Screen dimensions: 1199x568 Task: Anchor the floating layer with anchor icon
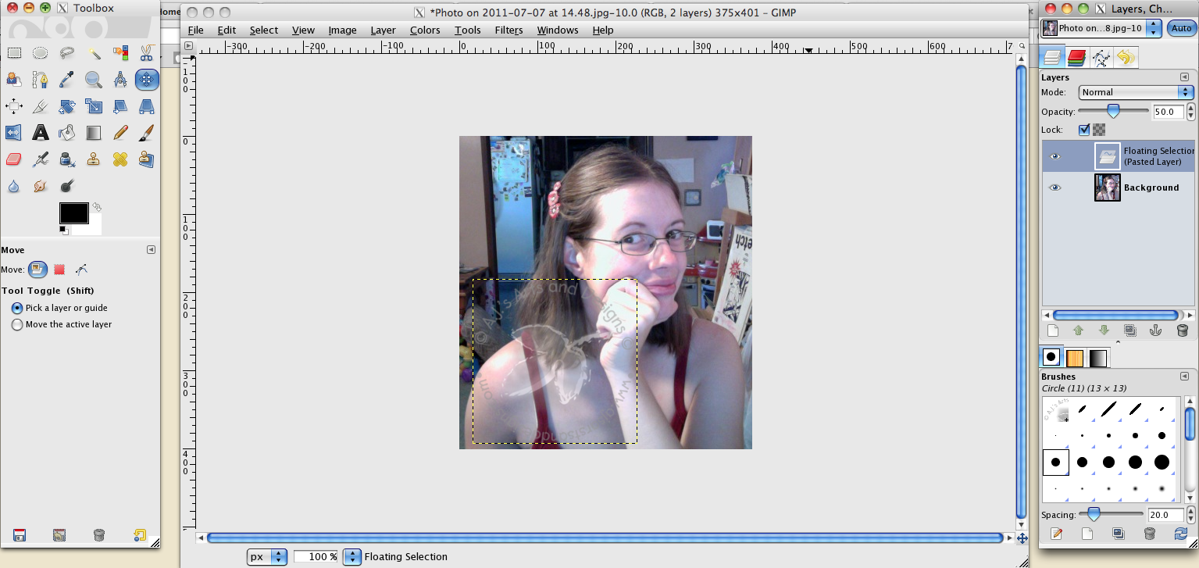pyautogui.click(x=1155, y=330)
